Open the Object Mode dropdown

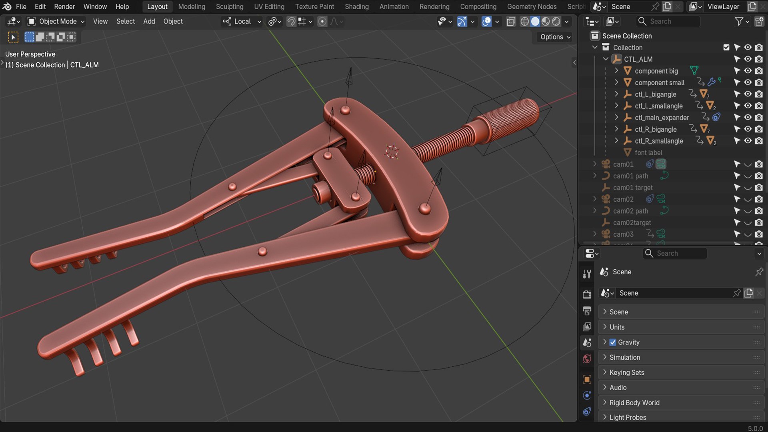pyautogui.click(x=56, y=22)
